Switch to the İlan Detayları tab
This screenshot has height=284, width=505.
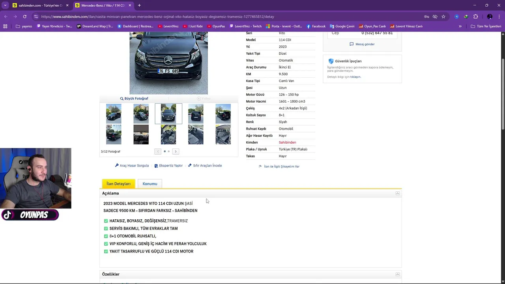coord(118,184)
